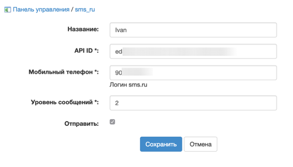Click the Мобильный телефон input field

pos(193,73)
